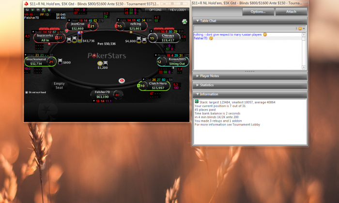Click 'You made 3 rebuys and 1 addon'

click(x=218, y=121)
